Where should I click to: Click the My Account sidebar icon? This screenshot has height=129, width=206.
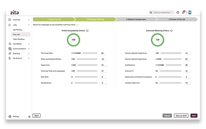10,58
